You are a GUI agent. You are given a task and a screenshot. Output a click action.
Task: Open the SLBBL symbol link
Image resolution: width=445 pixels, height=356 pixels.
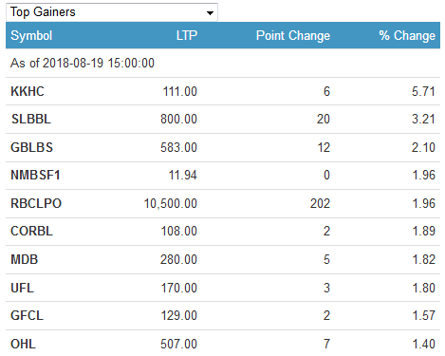pyautogui.click(x=31, y=120)
